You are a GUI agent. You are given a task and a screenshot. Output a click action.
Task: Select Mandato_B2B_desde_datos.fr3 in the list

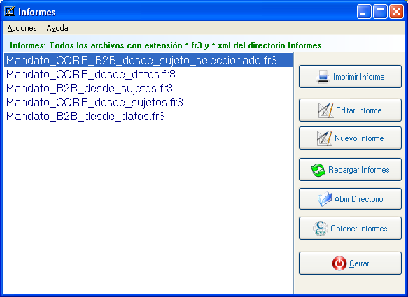(85, 117)
